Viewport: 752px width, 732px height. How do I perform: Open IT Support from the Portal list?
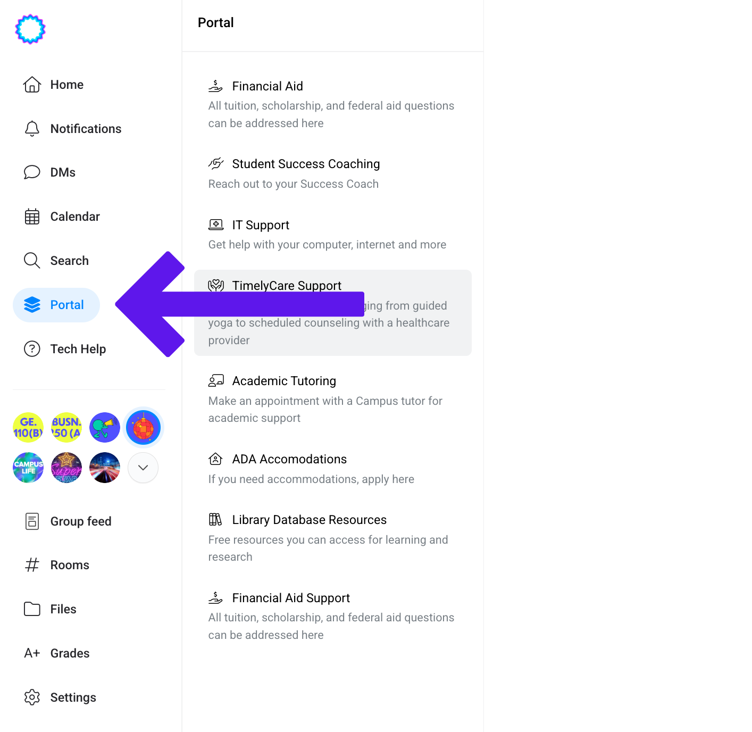click(261, 224)
